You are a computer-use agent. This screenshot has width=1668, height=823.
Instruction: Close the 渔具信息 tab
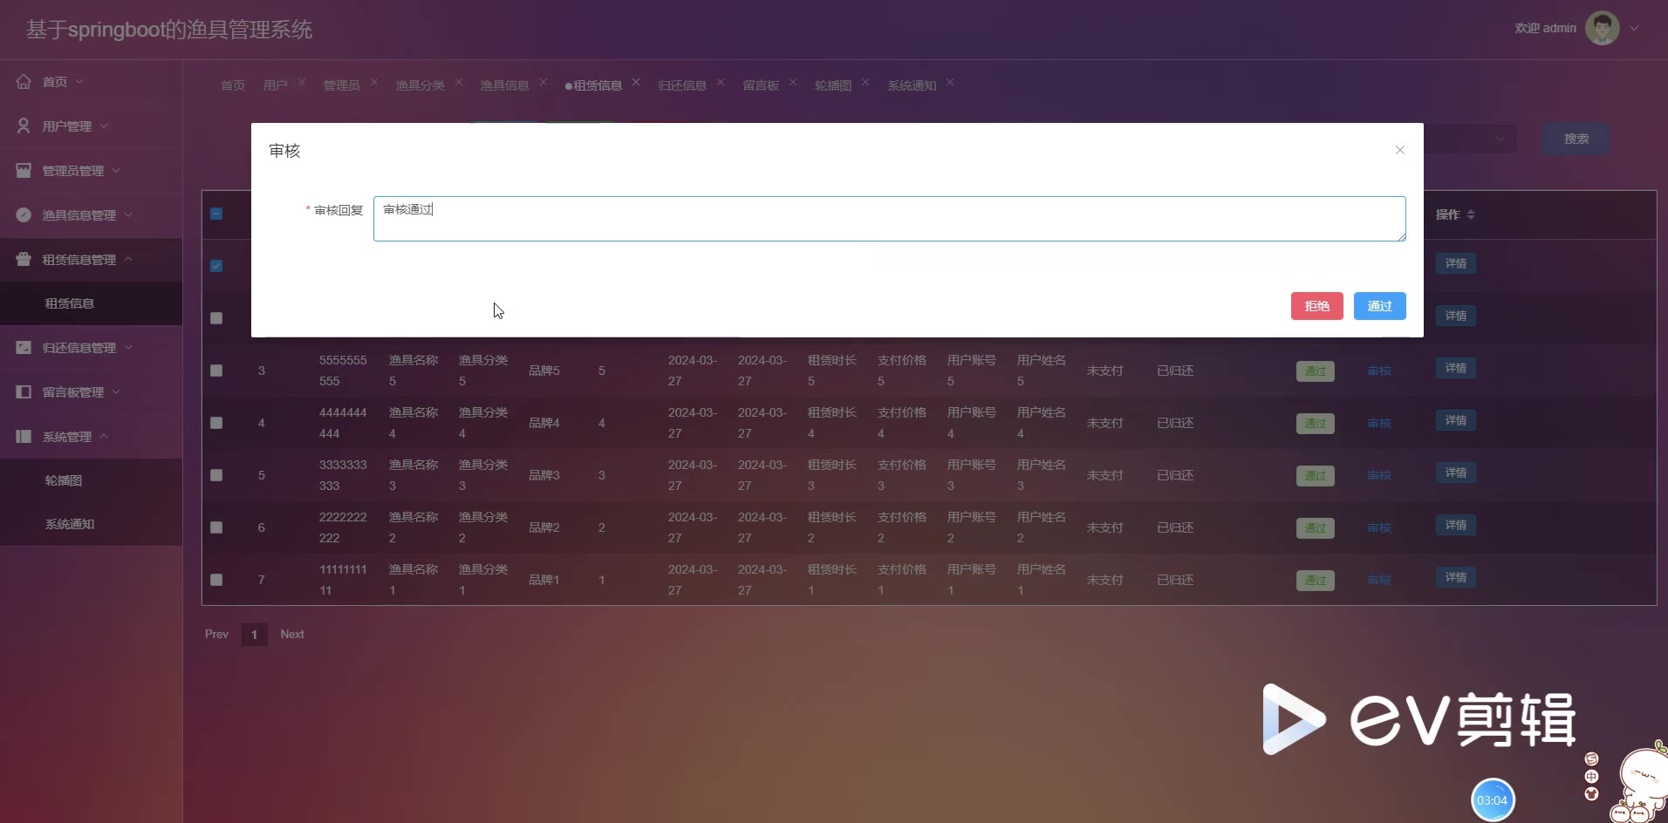point(543,82)
